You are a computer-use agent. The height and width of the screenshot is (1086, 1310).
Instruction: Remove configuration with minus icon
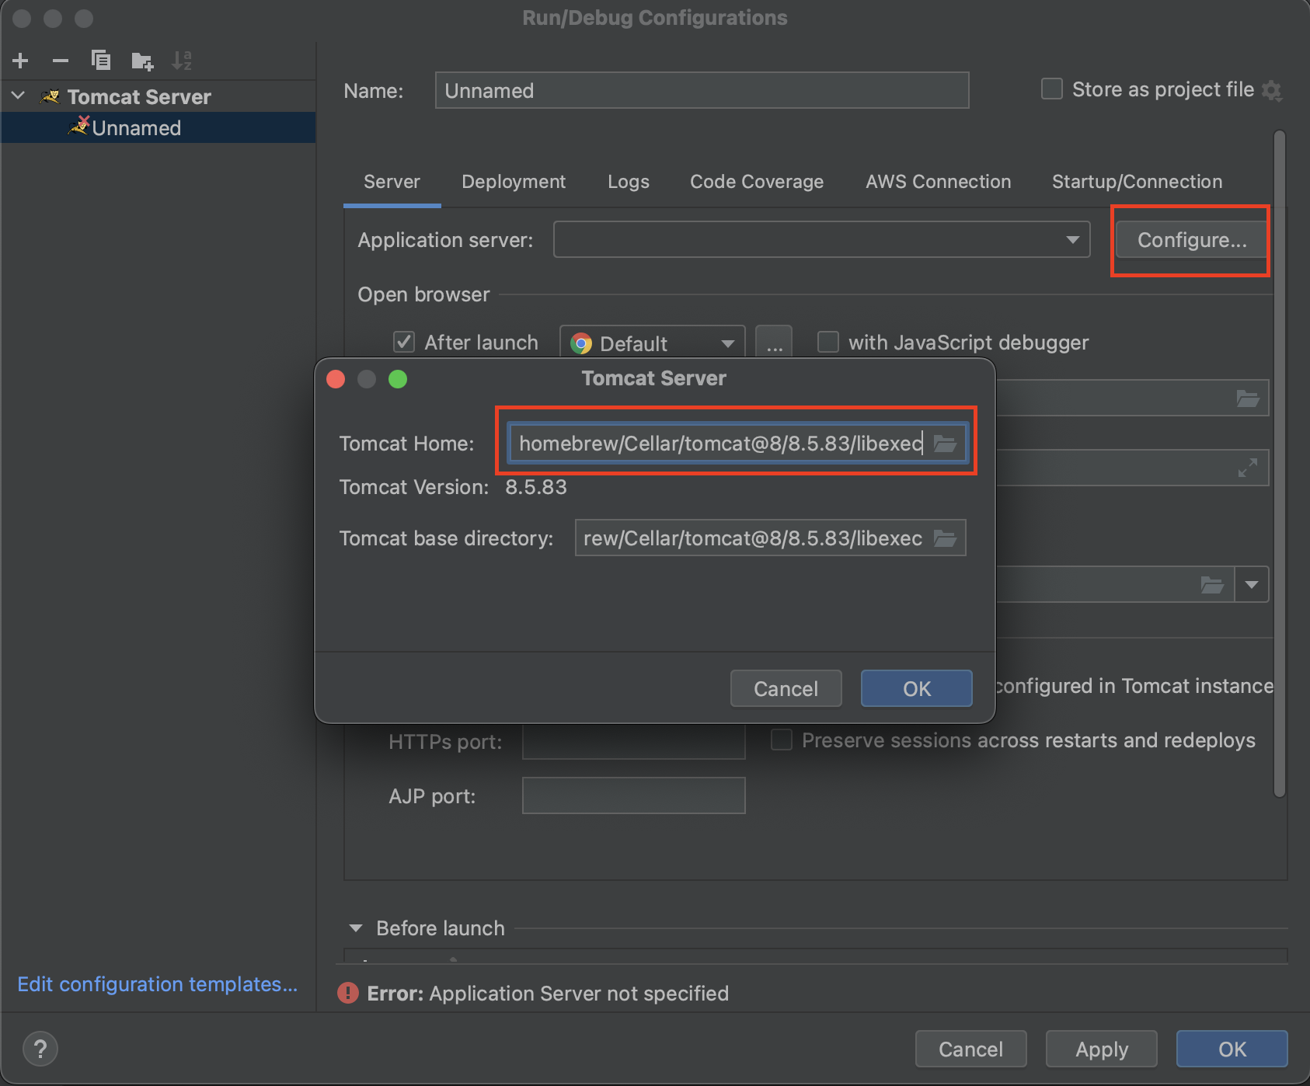coord(61,61)
